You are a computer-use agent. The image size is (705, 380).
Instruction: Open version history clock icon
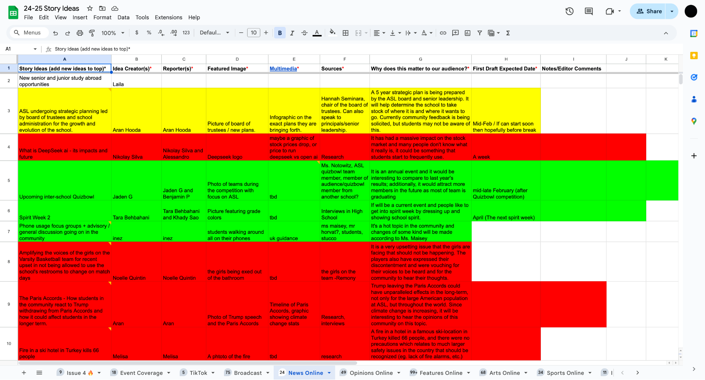point(569,11)
